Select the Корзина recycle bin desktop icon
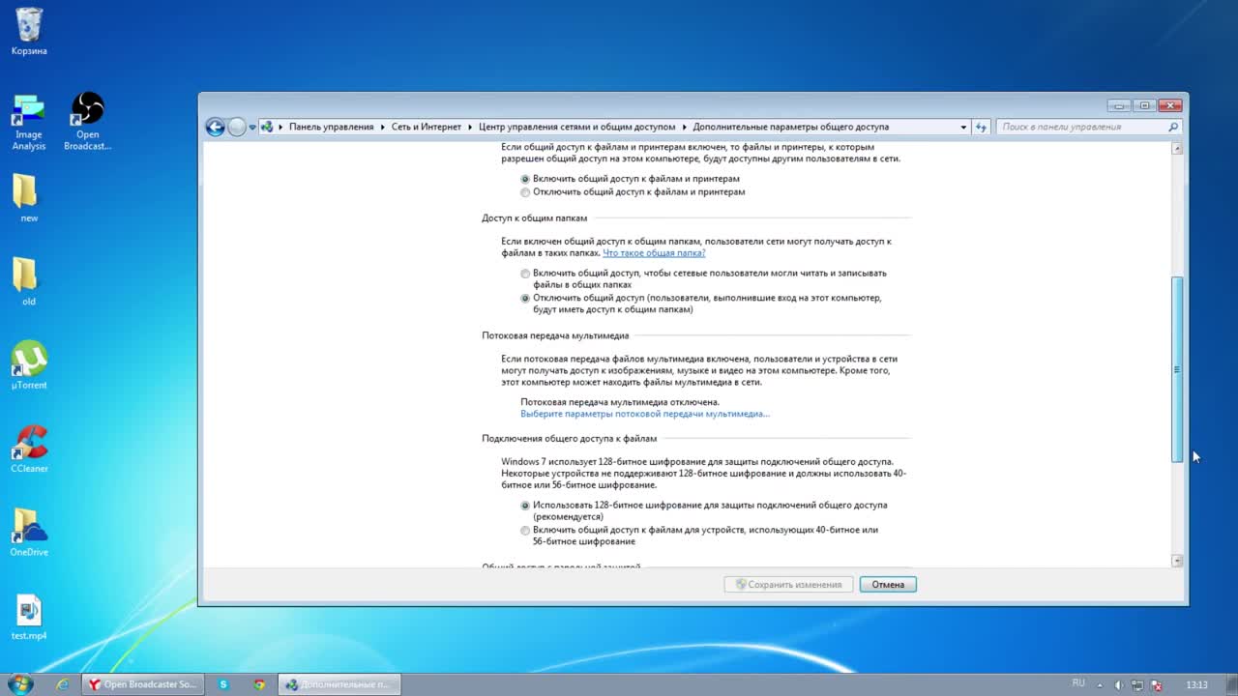This screenshot has height=696, width=1238. [29, 30]
